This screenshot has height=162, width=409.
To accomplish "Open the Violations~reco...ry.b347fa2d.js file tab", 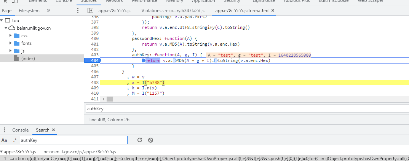I will 173,11.
